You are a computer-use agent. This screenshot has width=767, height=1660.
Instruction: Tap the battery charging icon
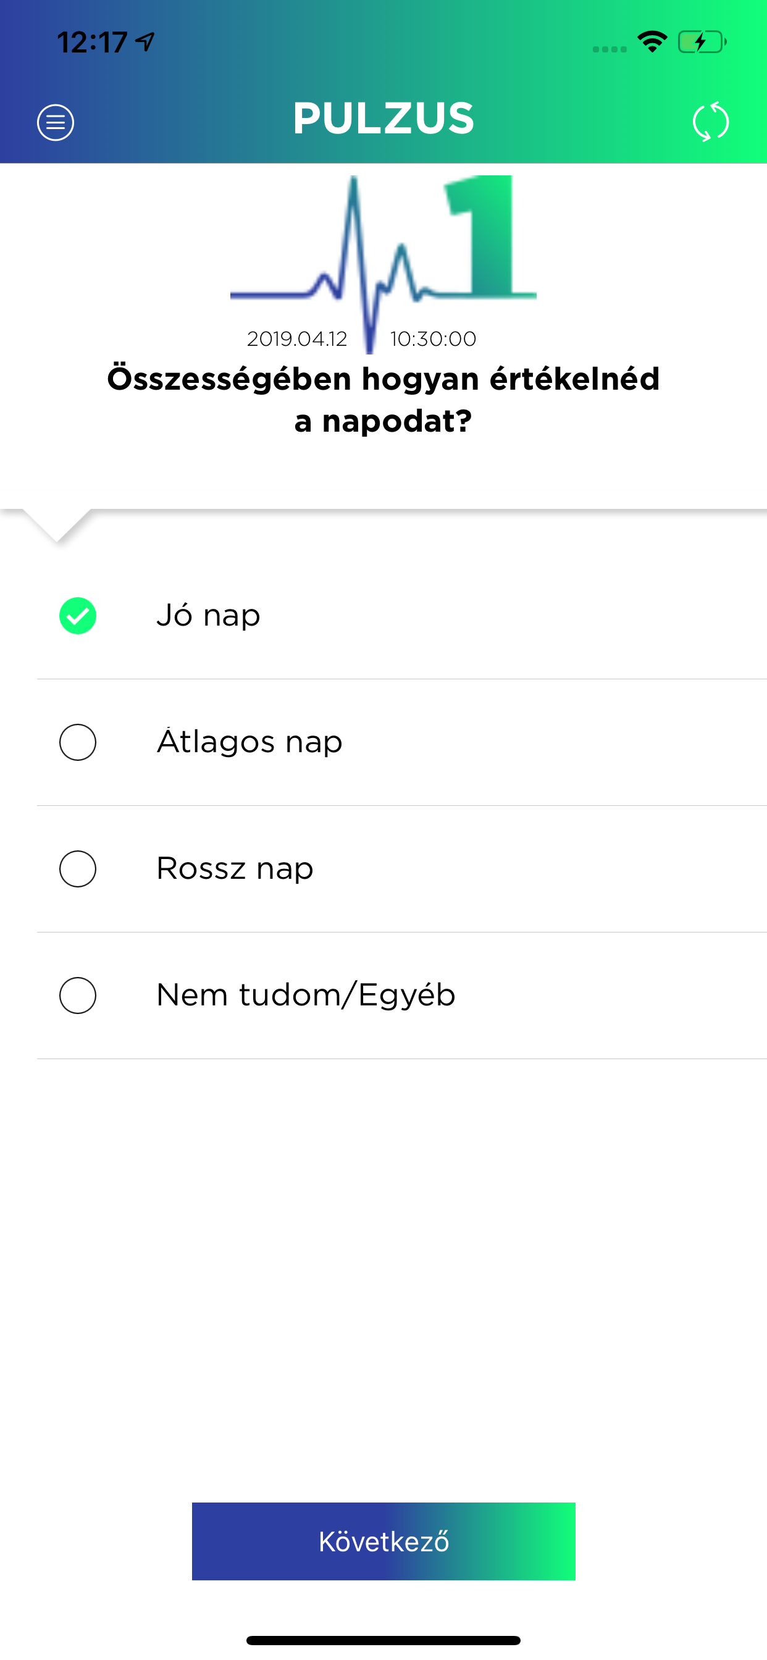pos(702,42)
